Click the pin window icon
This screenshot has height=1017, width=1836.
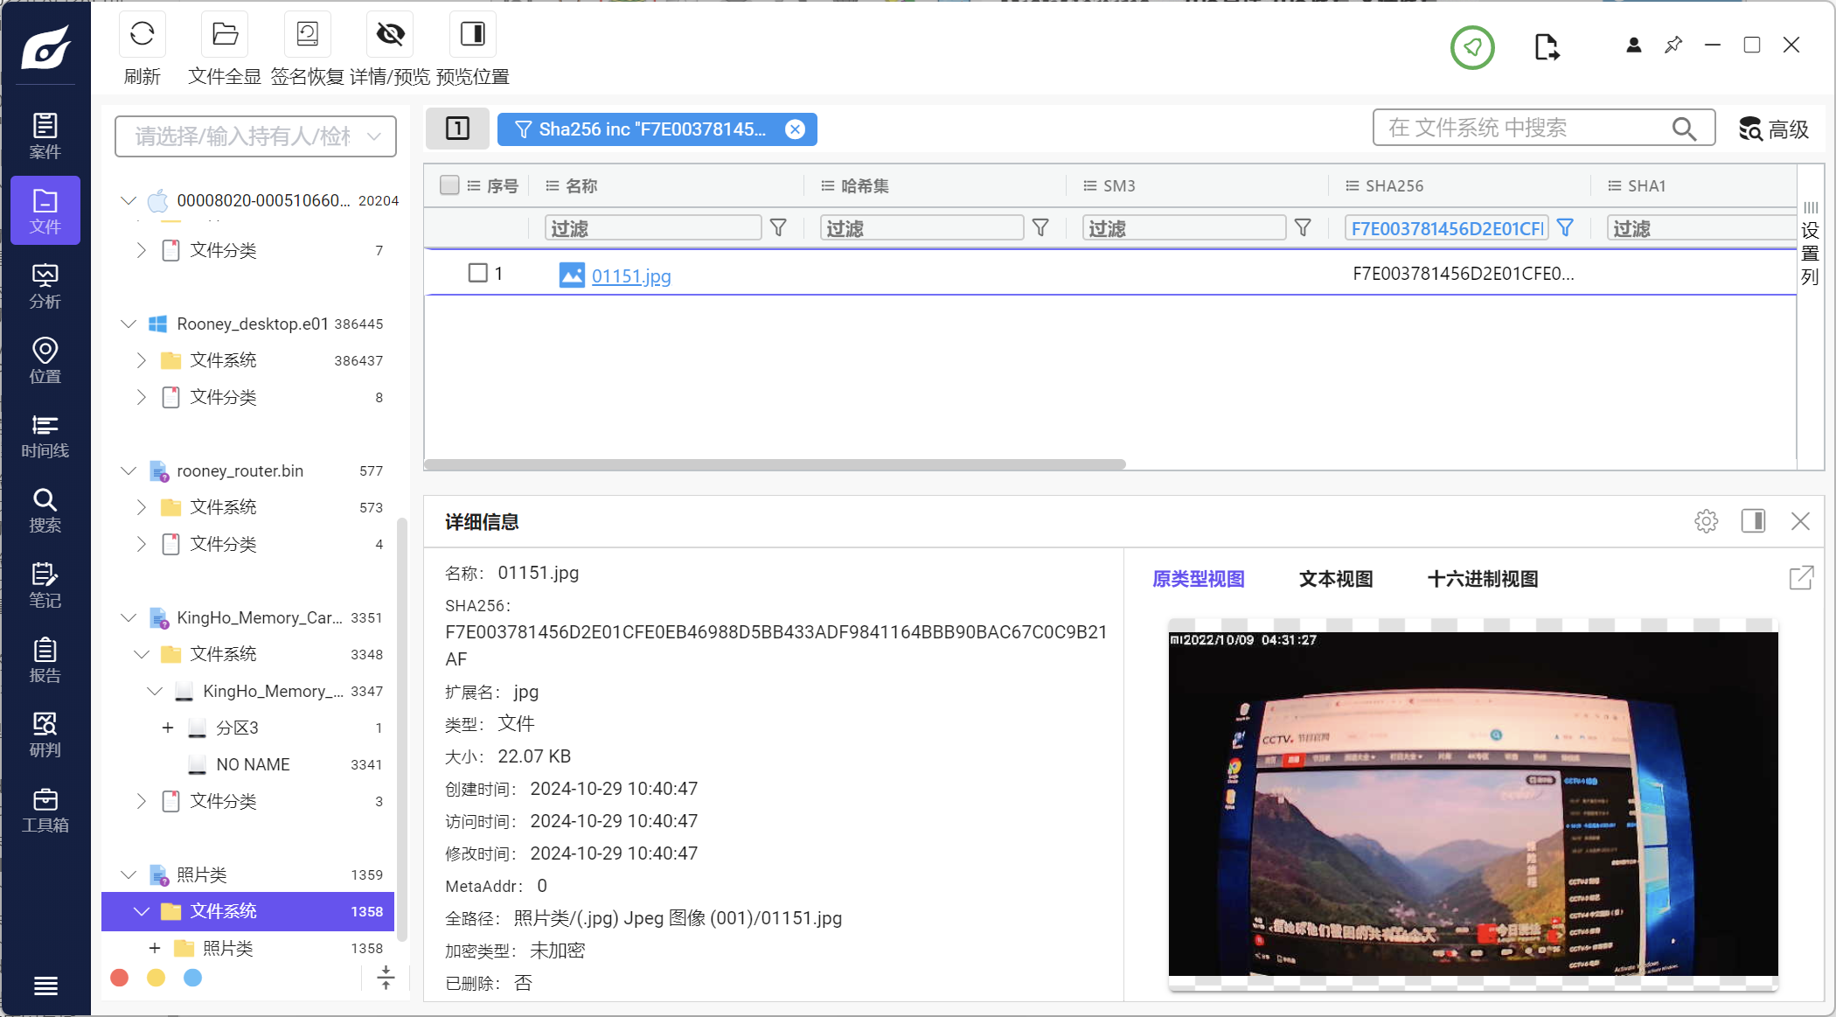1673,45
